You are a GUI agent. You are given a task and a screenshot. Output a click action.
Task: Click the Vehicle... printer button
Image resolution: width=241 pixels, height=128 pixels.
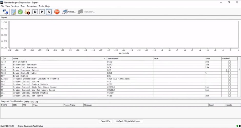point(69,12)
